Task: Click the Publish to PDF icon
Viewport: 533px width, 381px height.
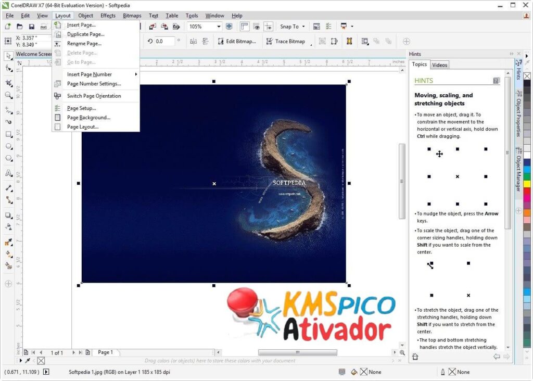Action: tap(176, 27)
